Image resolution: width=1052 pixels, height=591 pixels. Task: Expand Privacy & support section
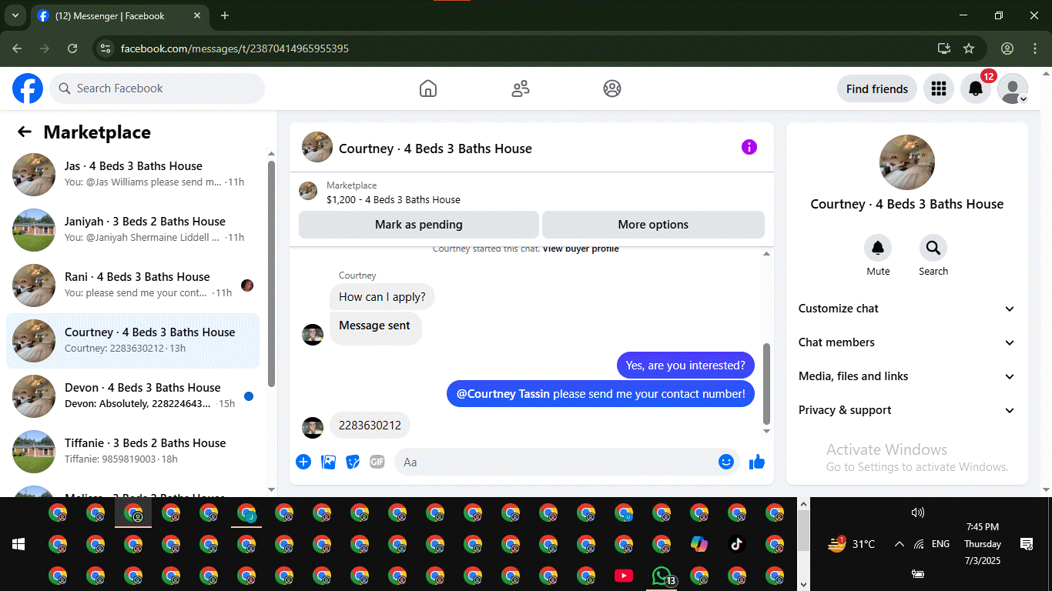(x=906, y=410)
